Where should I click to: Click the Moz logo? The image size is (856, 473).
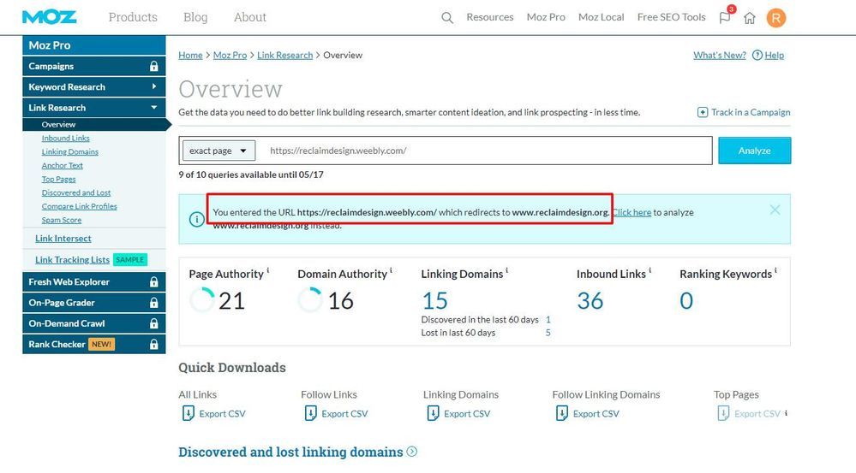coord(49,17)
